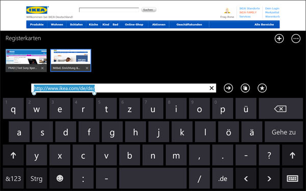Add the page to favorites star
Screen dimensions: 306x191
pyautogui.click(x=262, y=88)
